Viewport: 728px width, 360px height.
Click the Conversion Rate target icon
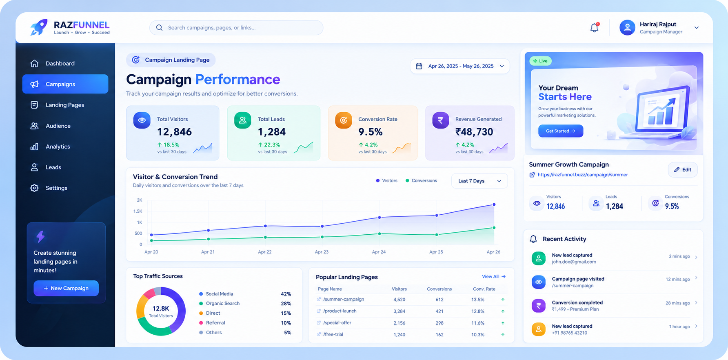coord(343,120)
